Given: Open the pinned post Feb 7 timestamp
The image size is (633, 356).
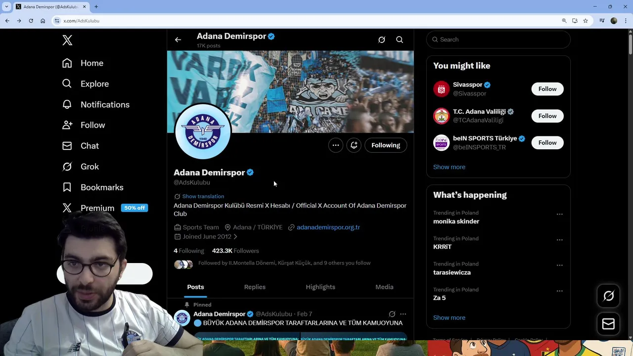Looking at the screenshot, I should click(305, 314).
